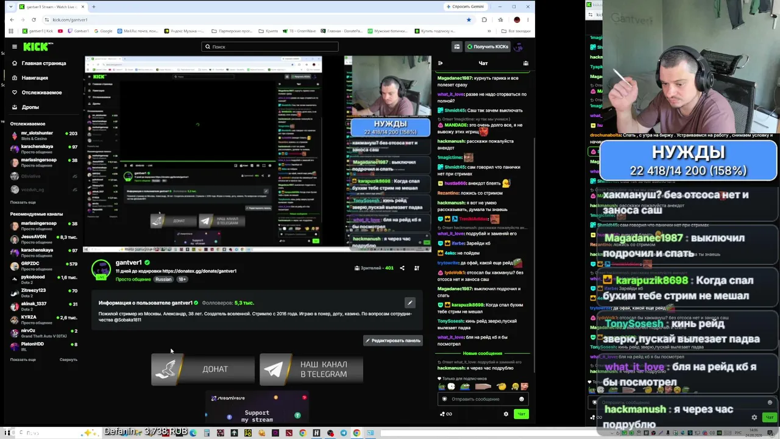Open recommended channel PlatonHDD
This screenshot has height=439, width=780.
coord(44,346)
